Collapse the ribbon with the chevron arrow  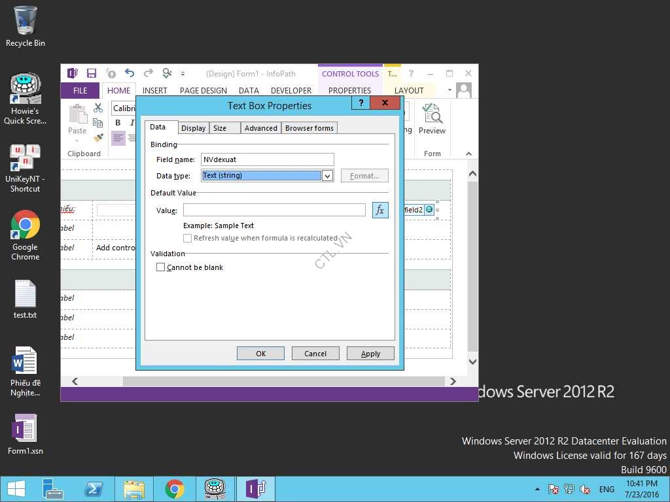click(468, 154)
